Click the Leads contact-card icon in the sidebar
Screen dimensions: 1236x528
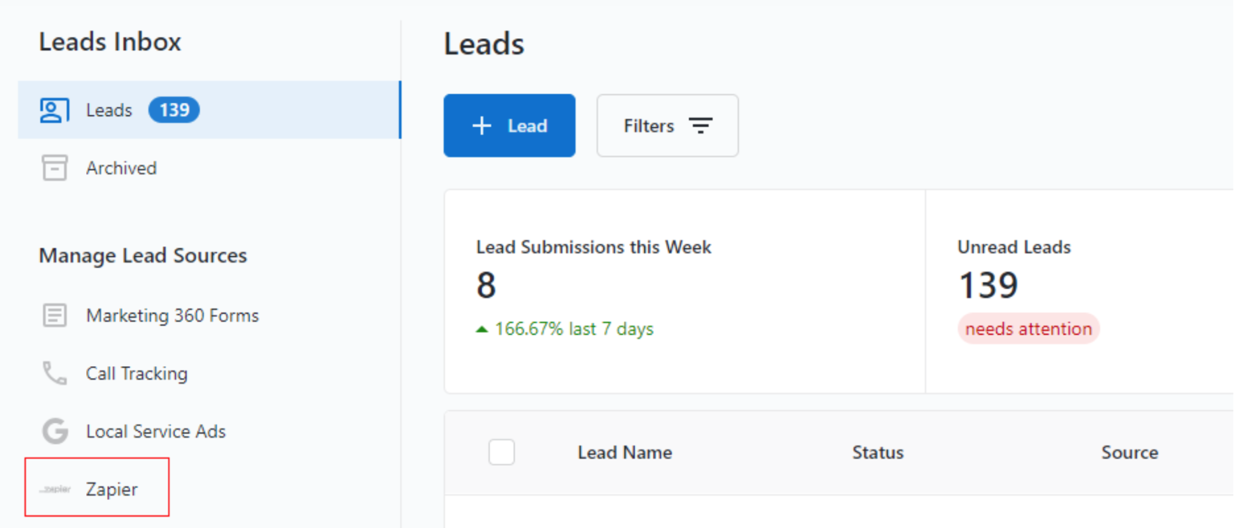[54, 110]
